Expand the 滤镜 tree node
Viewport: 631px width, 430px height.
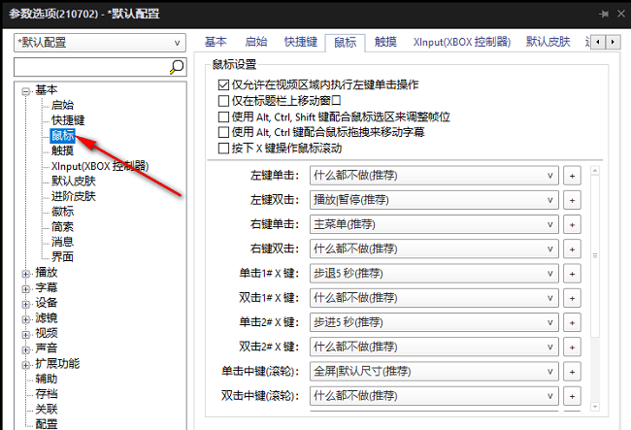click(x=26, y=319)
